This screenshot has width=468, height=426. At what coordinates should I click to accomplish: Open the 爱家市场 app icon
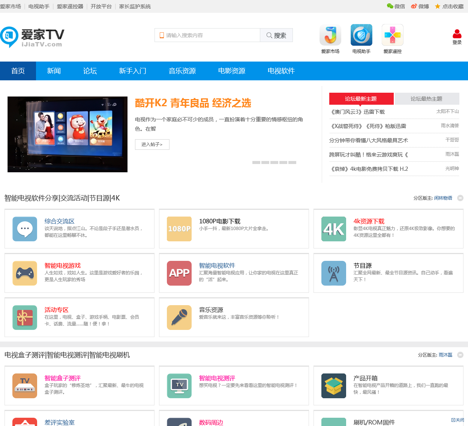coord(330,35)
